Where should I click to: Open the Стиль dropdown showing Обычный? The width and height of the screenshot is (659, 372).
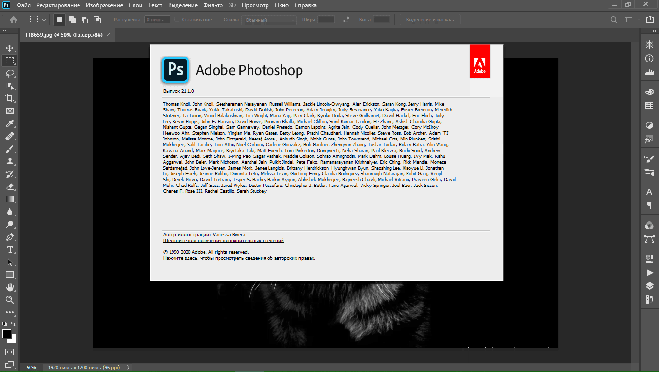269,20
